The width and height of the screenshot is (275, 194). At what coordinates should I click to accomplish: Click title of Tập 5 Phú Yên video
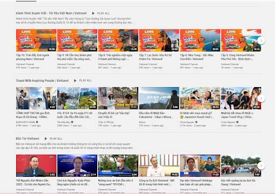click(x=237, y=57)
